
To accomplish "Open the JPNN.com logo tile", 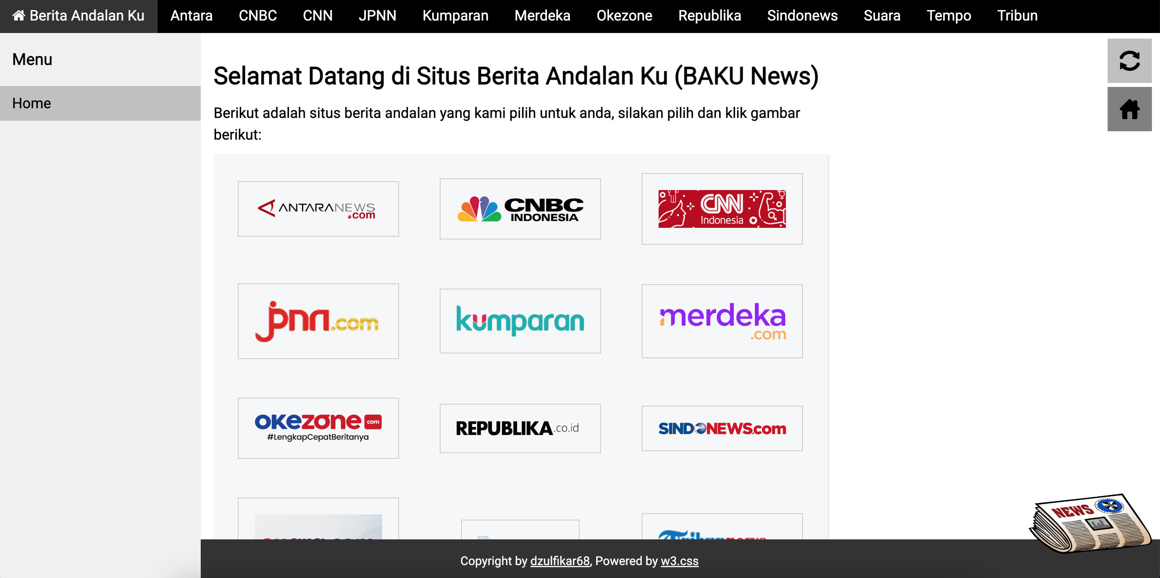I will (x=318, y=321).
